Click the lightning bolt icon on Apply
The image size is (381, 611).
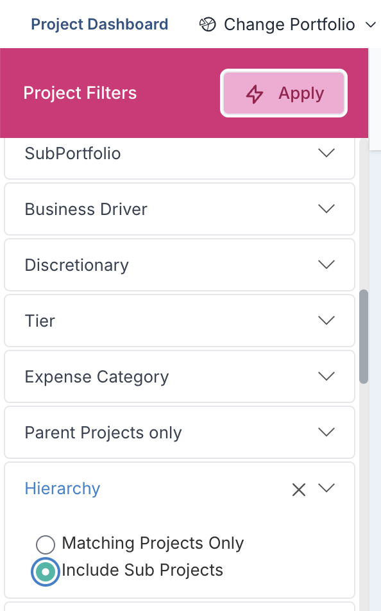255,94
